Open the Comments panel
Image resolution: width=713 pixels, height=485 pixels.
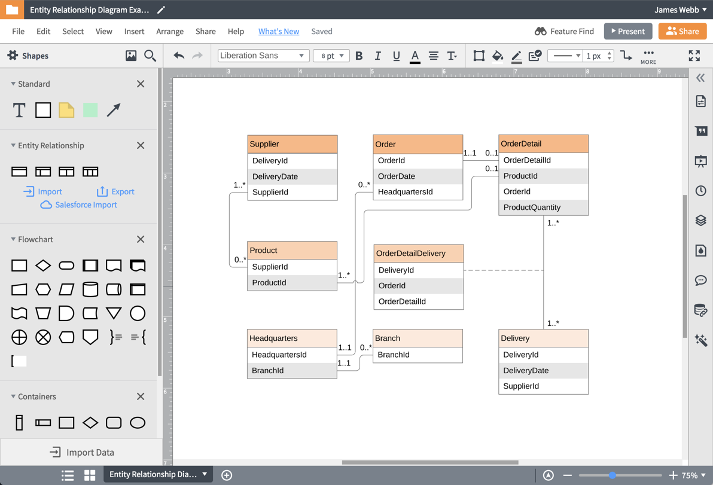click(701, 280)
